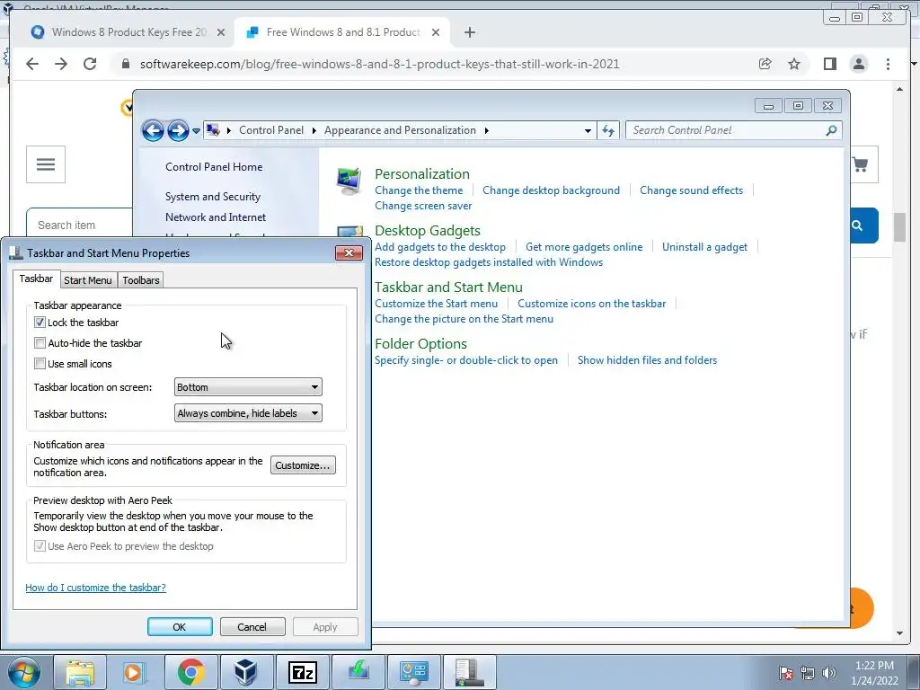Go to Control Panel Home

214,167
